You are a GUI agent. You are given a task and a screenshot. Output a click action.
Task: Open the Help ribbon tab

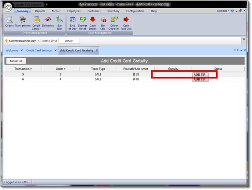point(154,11)
